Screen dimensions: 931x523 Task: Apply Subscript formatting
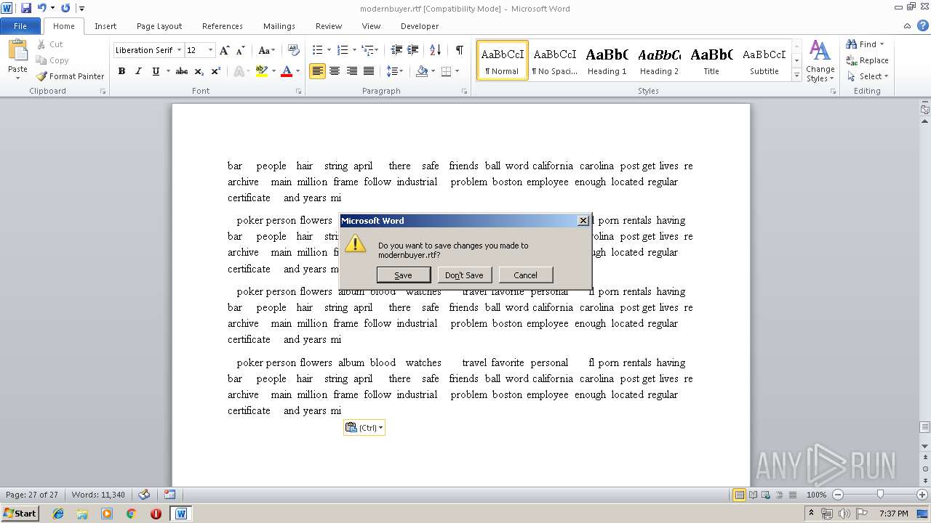point(199,71)
